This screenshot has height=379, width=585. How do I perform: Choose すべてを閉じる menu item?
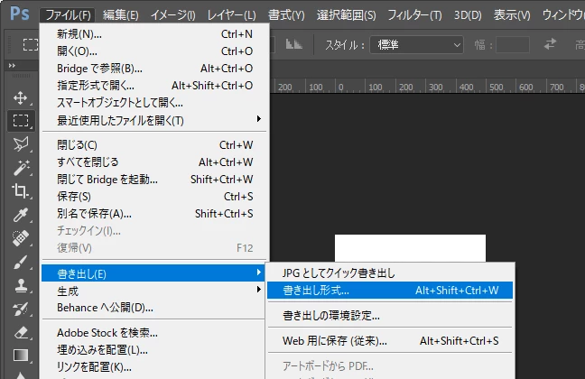pyautogui.click(x=154, y=162)
